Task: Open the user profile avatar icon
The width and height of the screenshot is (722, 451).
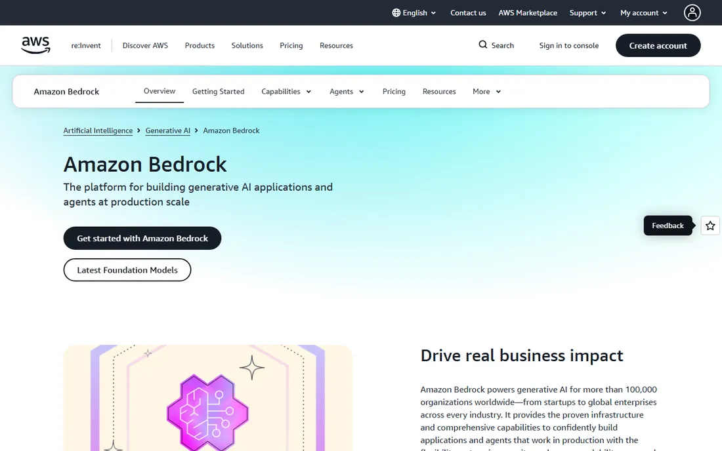Action: point(692,13)
